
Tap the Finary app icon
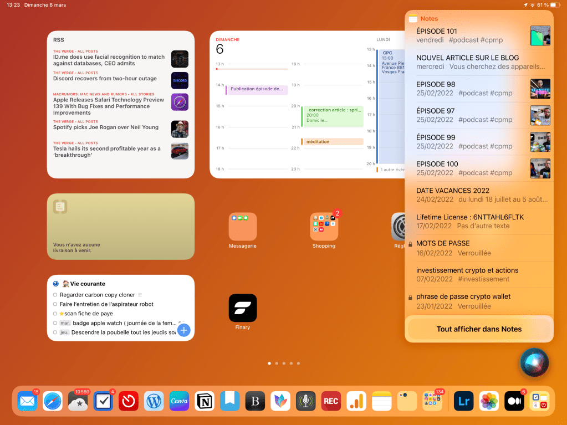pos(243,308)
